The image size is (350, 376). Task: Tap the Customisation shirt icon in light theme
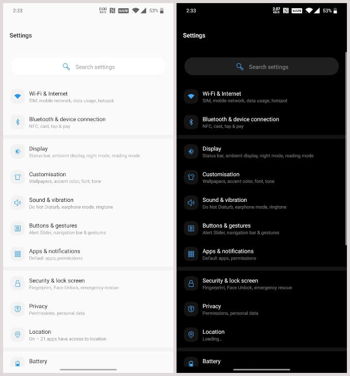pyautogui.click(x=17, y=177)
